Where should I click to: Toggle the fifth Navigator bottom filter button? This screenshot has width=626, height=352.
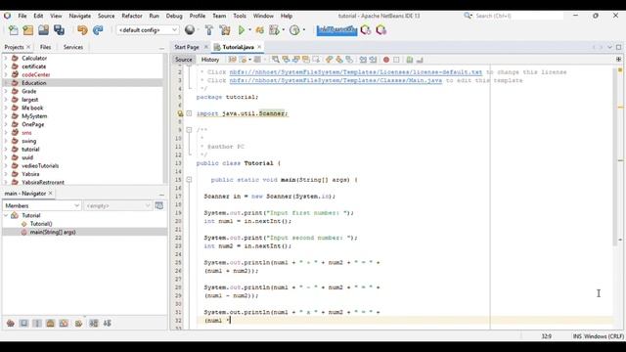[x=64, y=324]
